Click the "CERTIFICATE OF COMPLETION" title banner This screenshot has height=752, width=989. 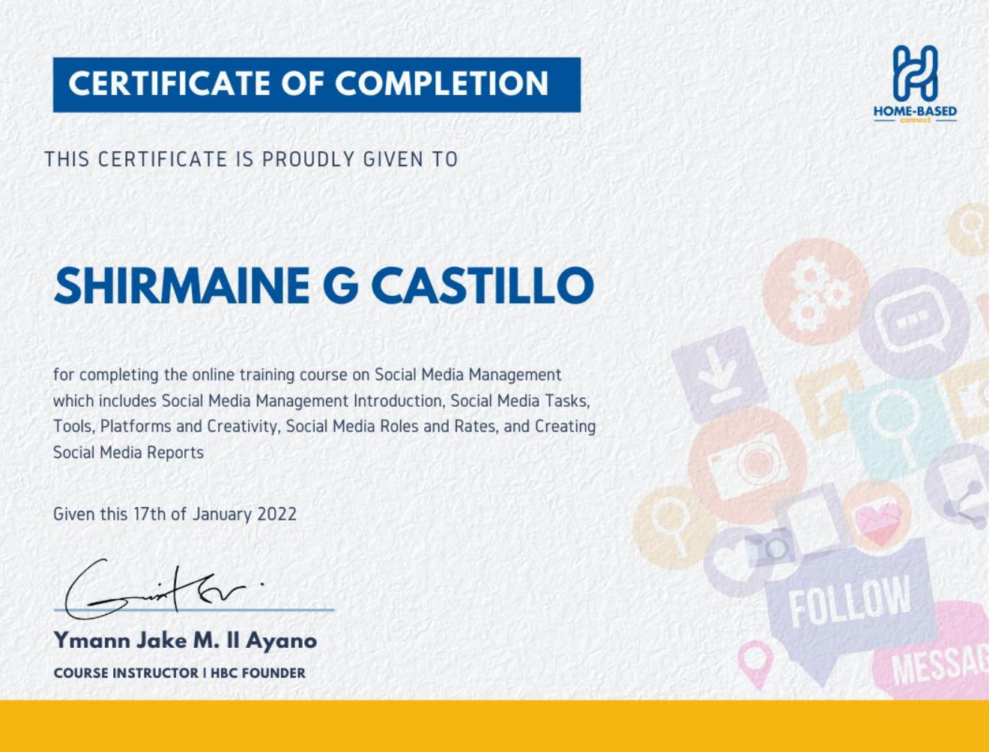pos(316,85)
